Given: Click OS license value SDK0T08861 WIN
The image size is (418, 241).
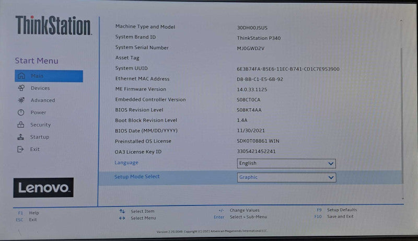Looking at the screenshot, I should coord(258,141).
